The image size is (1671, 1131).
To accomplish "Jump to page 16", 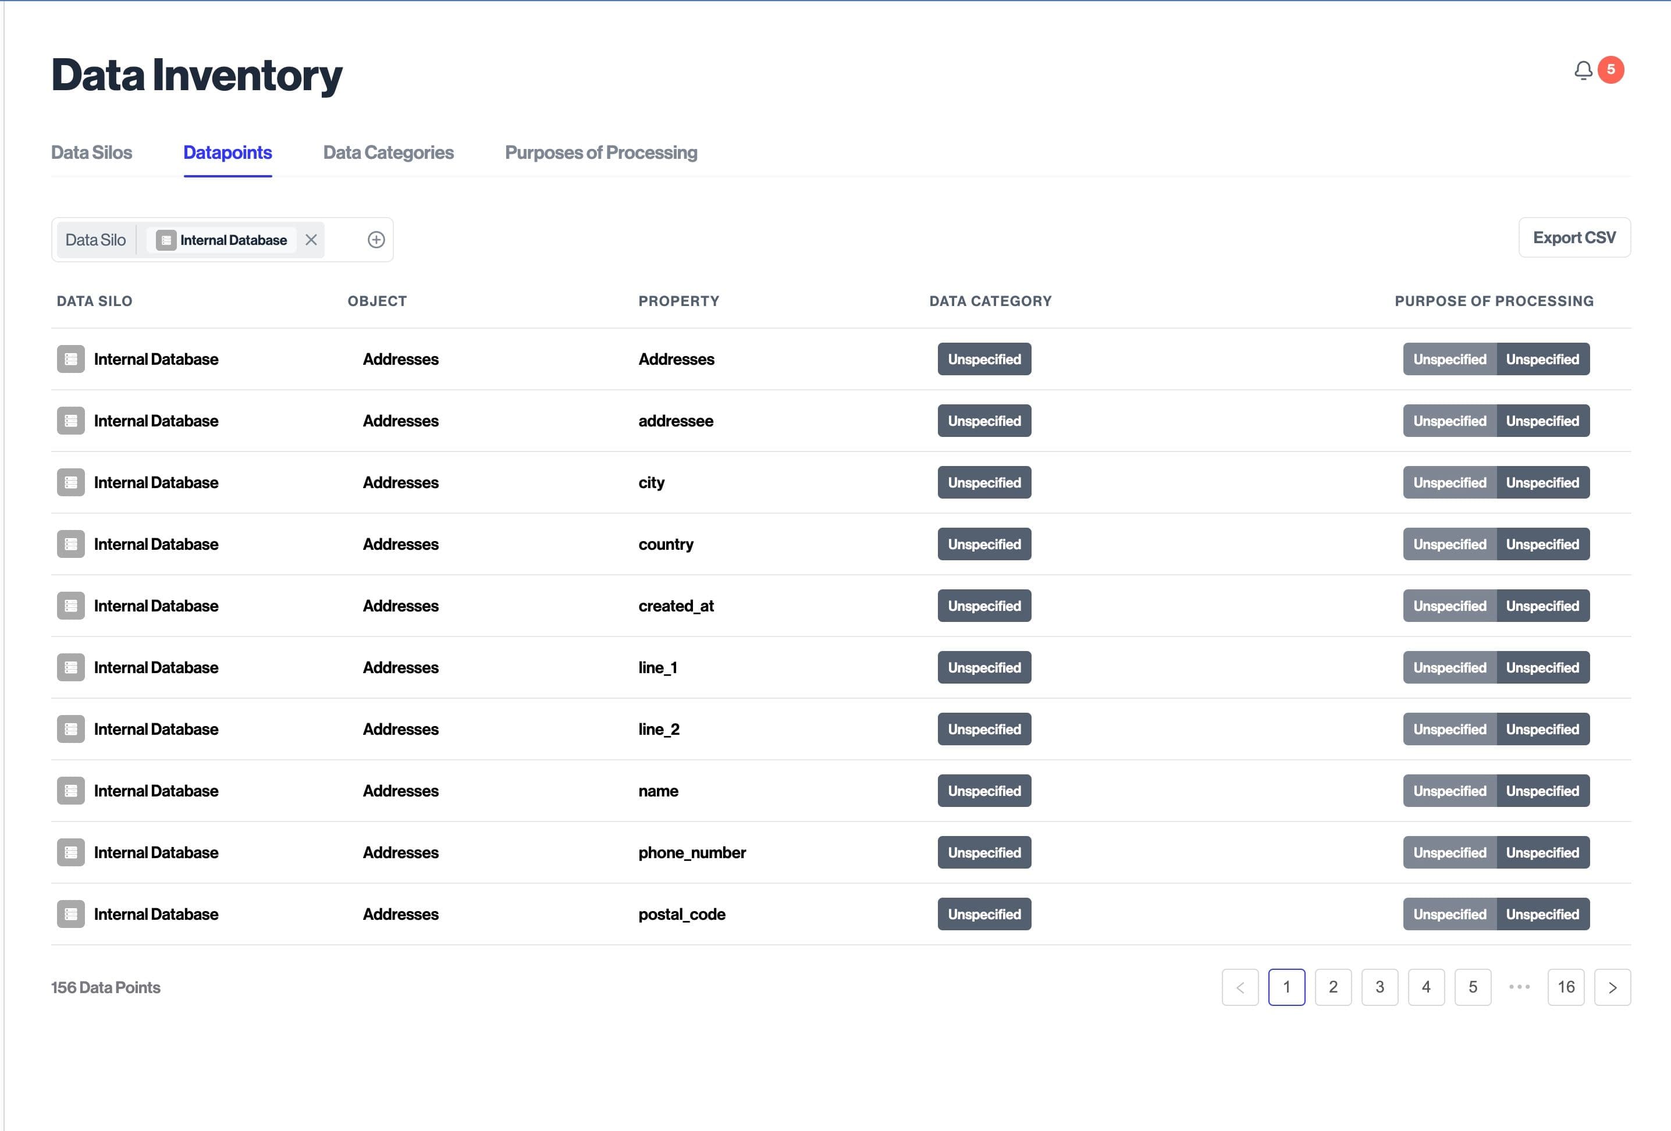I will (1565, 987).
